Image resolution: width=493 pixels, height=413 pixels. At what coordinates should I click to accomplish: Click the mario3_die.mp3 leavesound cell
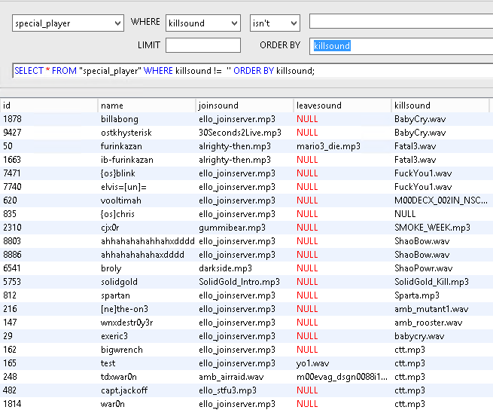328,146
